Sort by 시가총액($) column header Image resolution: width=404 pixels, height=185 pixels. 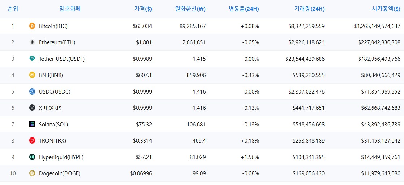coord(386,9)
